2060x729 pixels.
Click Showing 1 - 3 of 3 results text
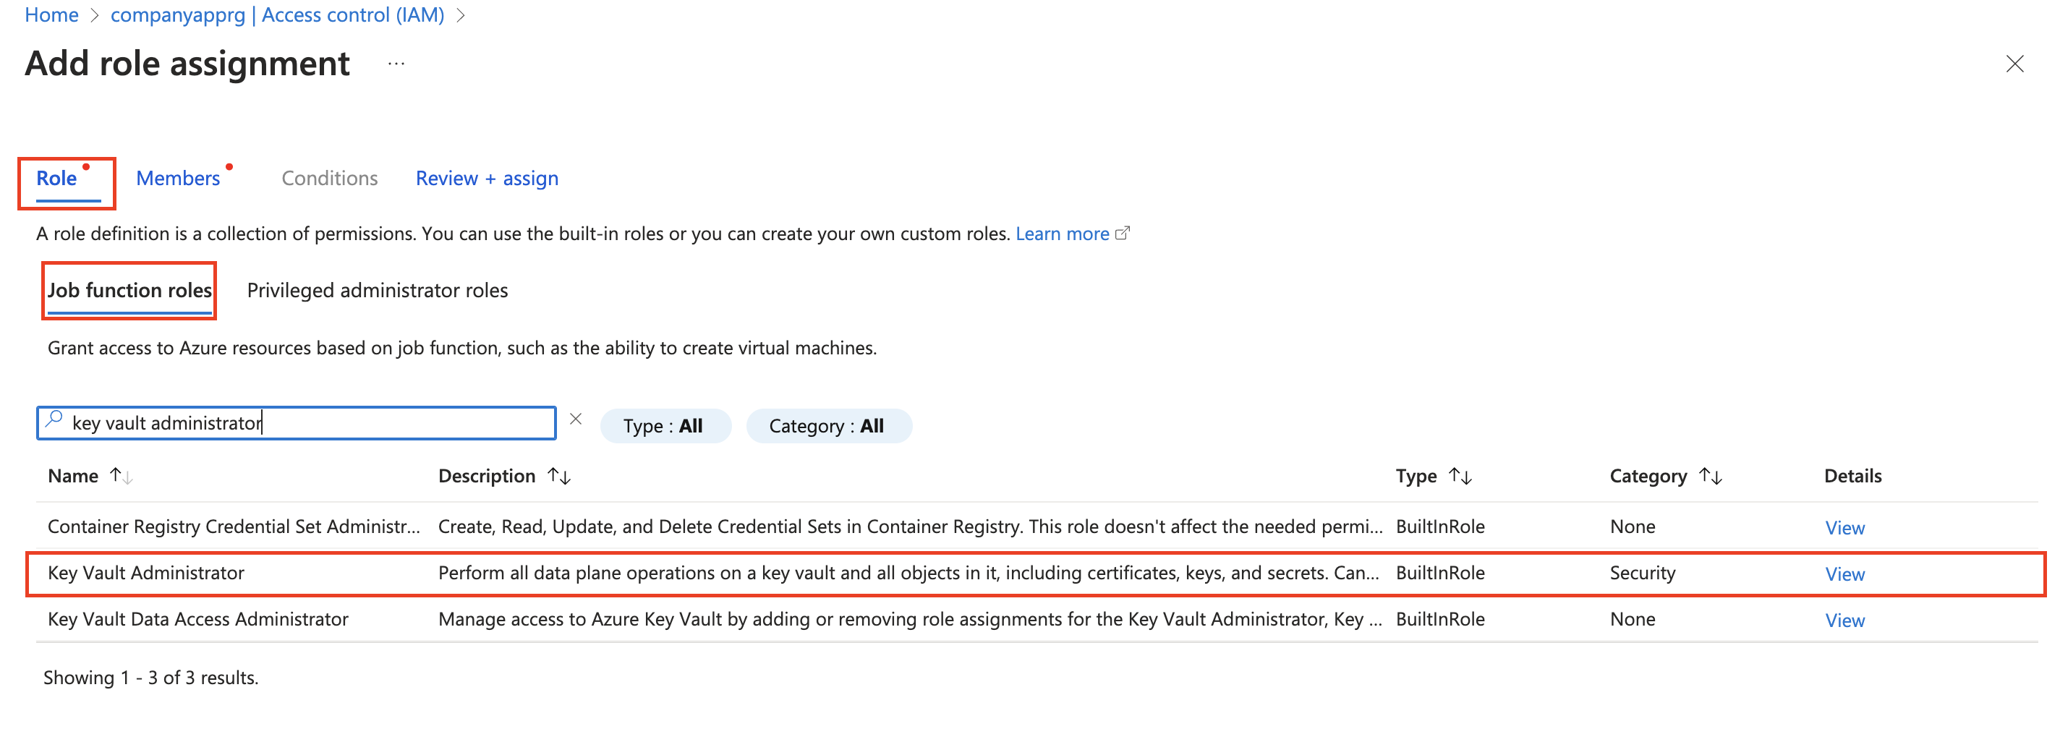click(150, 678)
